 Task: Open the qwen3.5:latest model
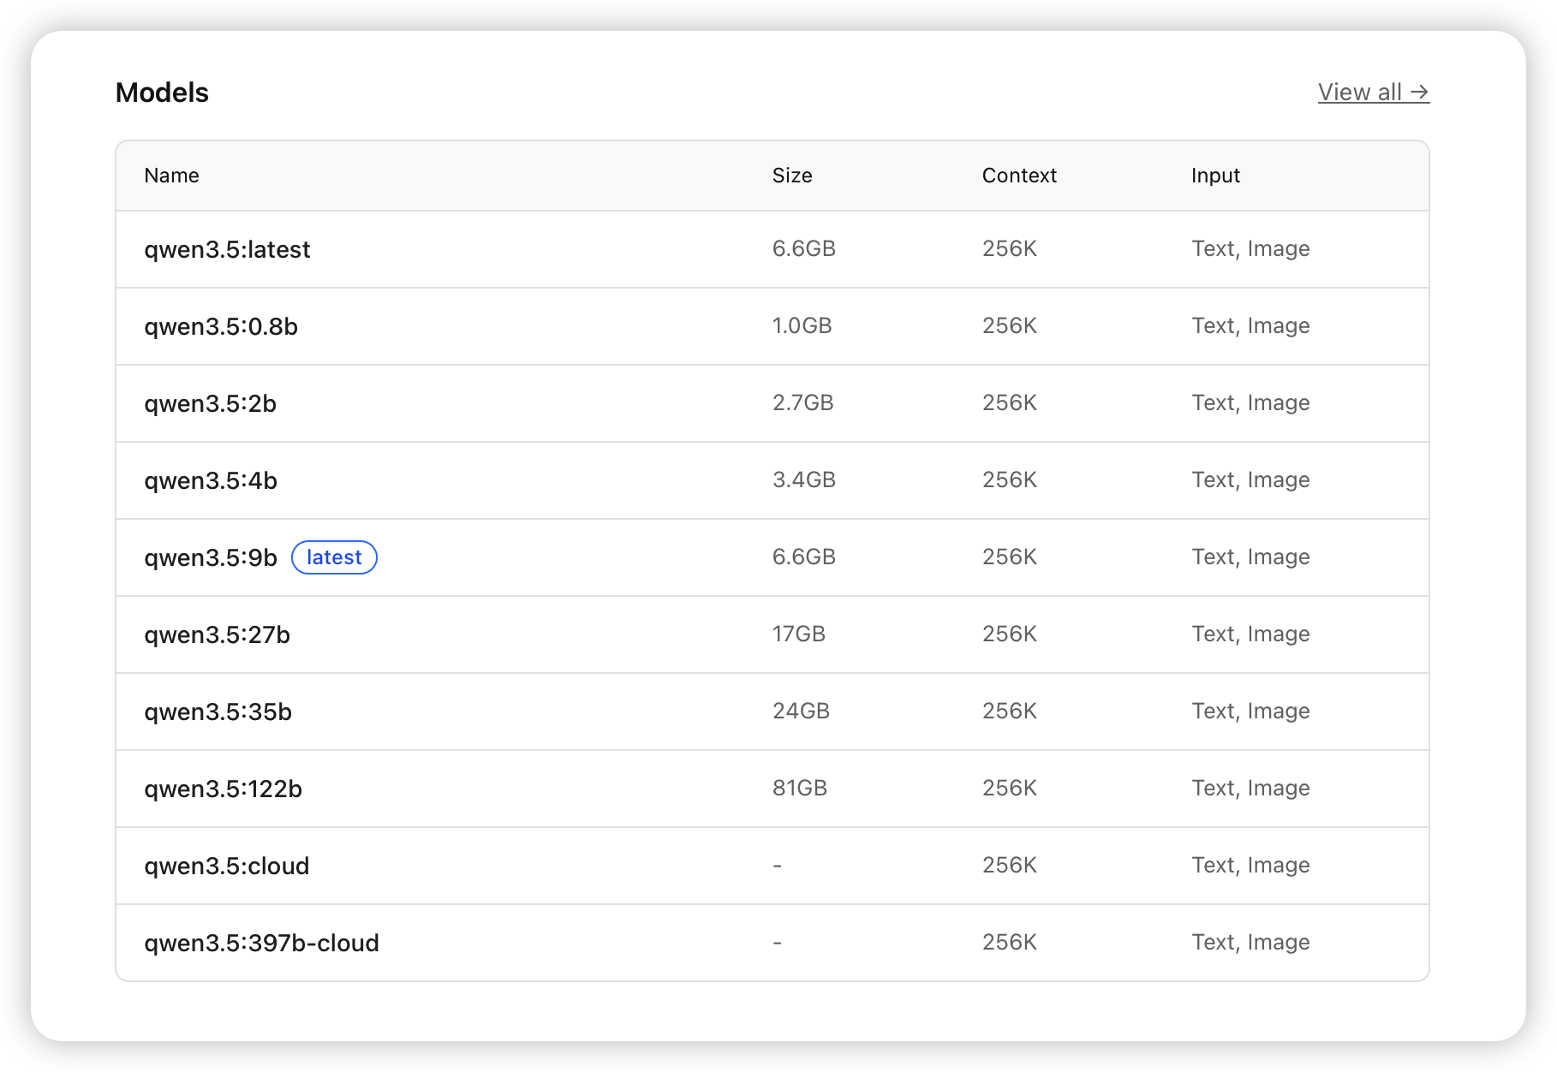coord(227,250)
